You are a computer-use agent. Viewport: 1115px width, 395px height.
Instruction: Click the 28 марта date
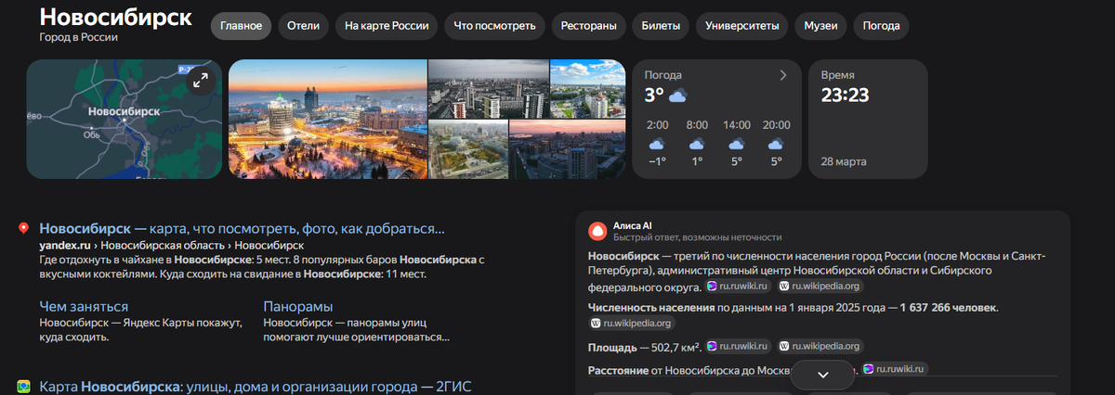(x=844, y=161)
